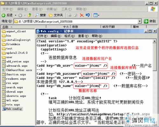Image resolution: width=159 pixels, height=127 pixels.
Task: Open Explorer 工具(T) menu
Action: pos(66,9)
